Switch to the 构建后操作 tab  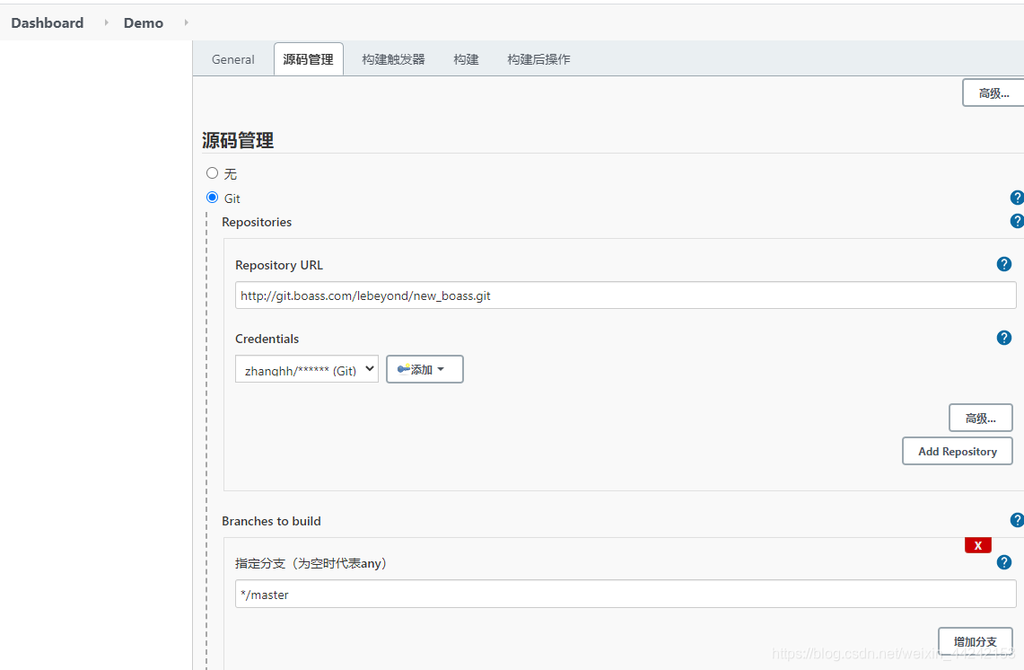coord(538,59)
